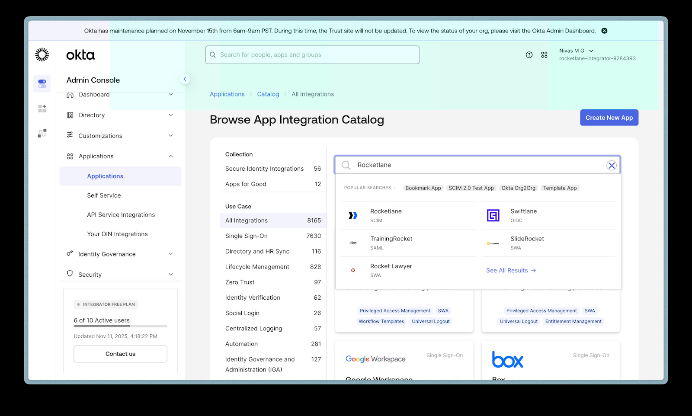This screenshot has height=416, width=692.
Task: Collapse the Applications menu chevron
Action: (171, 156)
